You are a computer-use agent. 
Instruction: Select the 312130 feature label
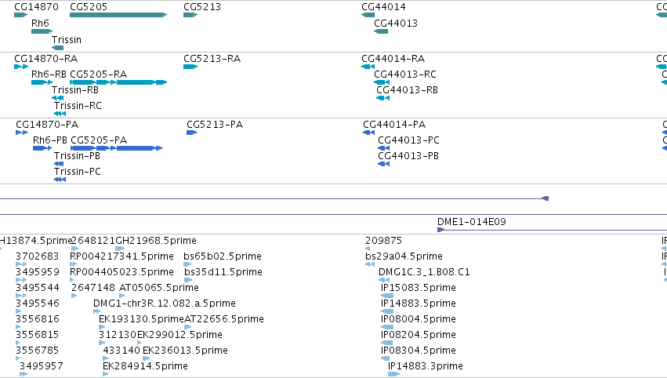click(x=118, y=335)
